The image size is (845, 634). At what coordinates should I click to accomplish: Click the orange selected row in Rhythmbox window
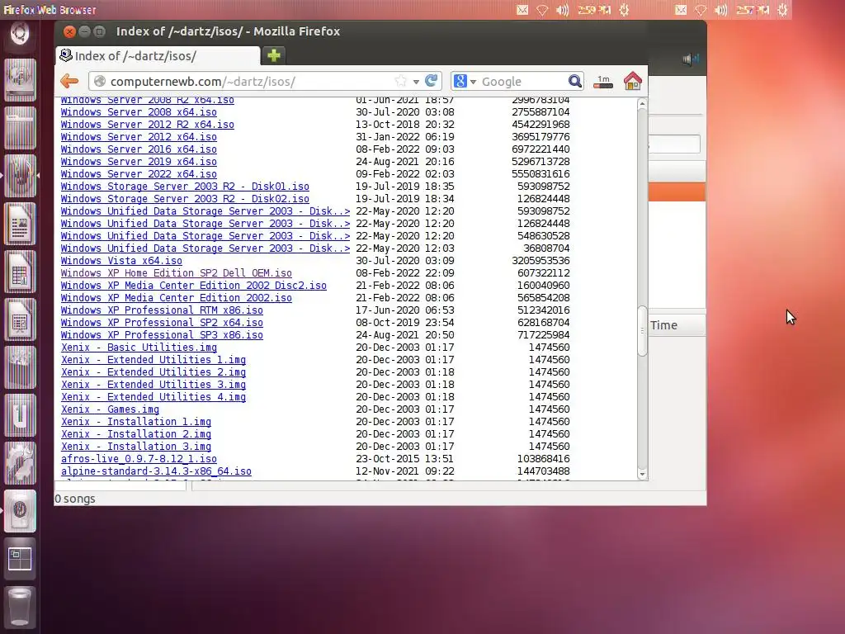[x=677, y=192]
